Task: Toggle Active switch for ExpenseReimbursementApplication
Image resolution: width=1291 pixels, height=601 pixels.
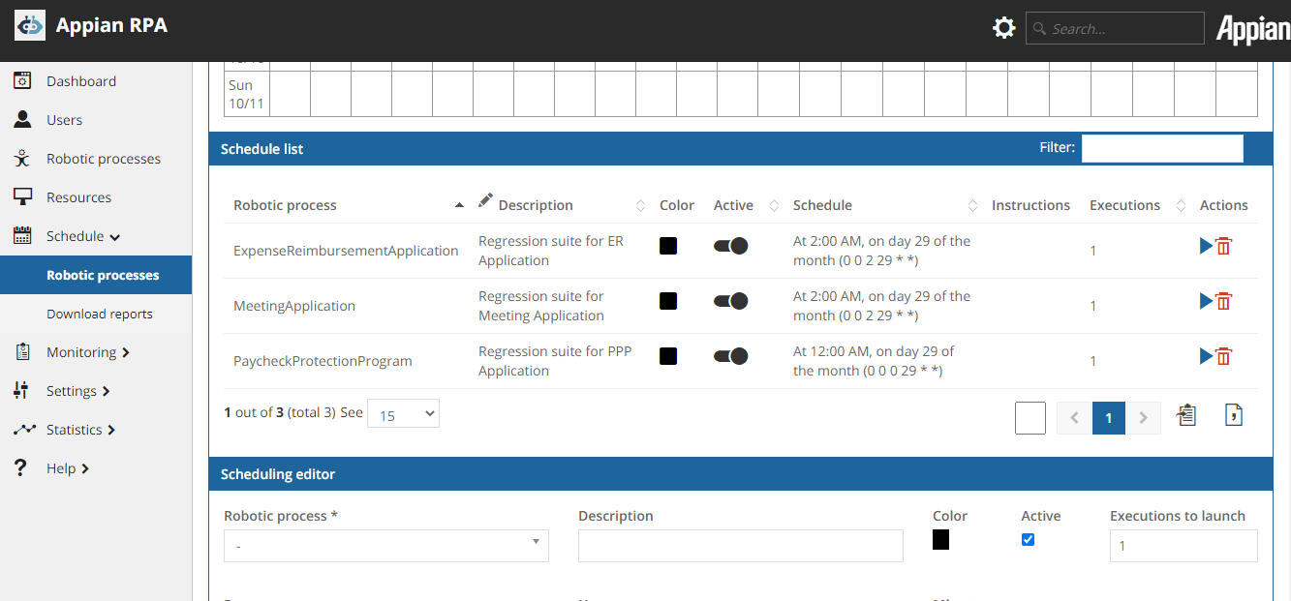Action: coord(730,247)
